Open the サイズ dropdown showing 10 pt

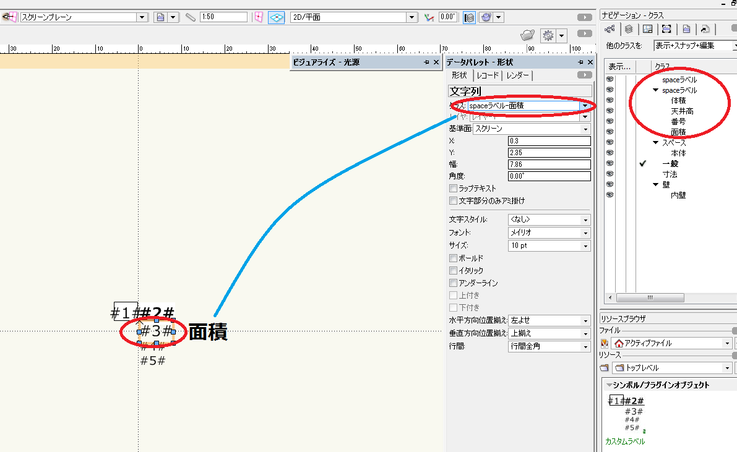pos(548,246)
